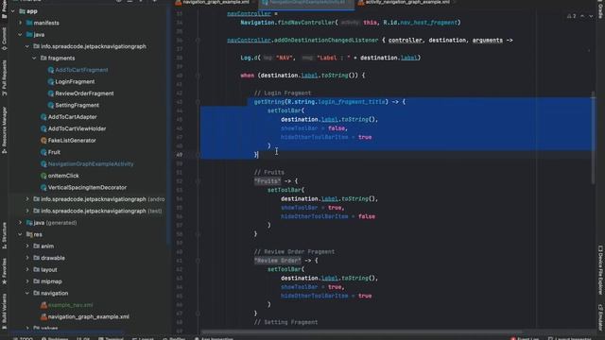Image resolution: width=605 pixels, height=340 pixels.
Task: Click the FakeListGenerator orange class icon
Action: pyautogui.click(x=43, y=141)
